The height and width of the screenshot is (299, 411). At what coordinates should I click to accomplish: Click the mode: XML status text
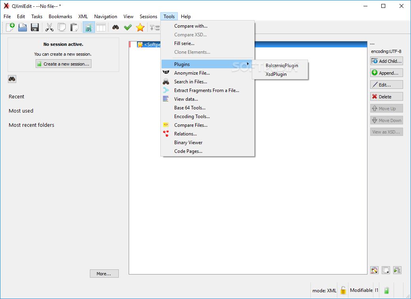pyautogui.click(x=324, y=290)
